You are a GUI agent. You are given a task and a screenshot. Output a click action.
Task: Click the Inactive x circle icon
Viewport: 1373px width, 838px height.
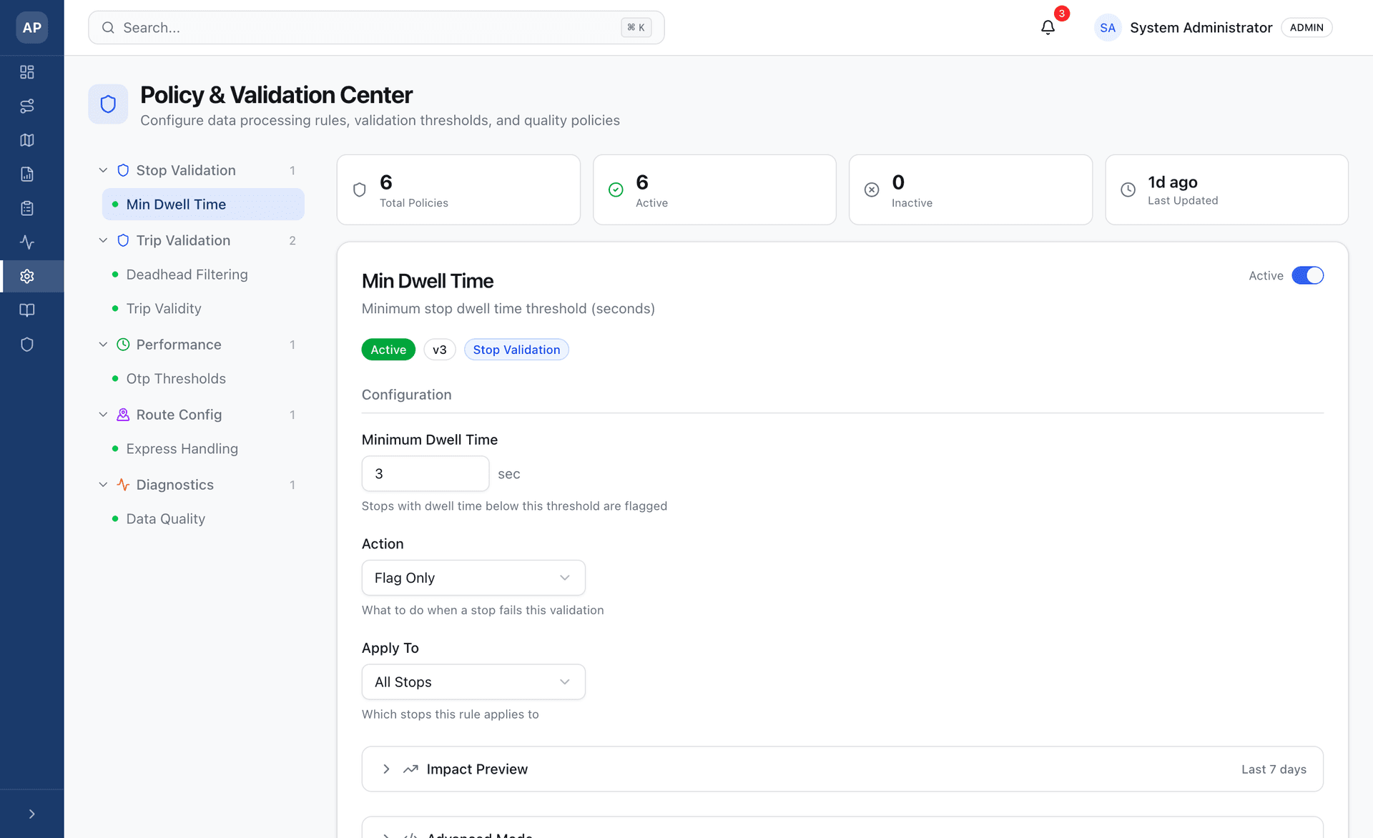click(872, 189)
